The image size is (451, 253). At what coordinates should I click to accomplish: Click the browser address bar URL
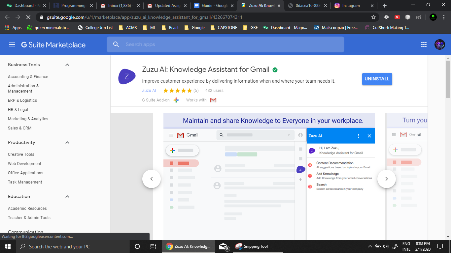point(145,17)
